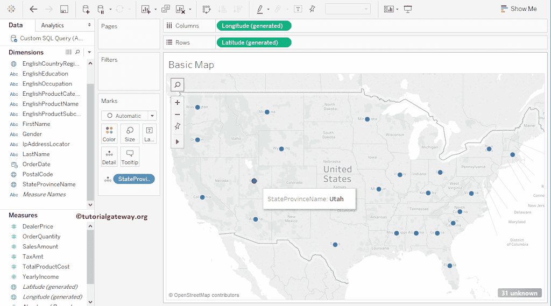The height and width of the screenshot is (306, 551).
Task: Click the Save icon in the toolbar
Action: point(64,9)
